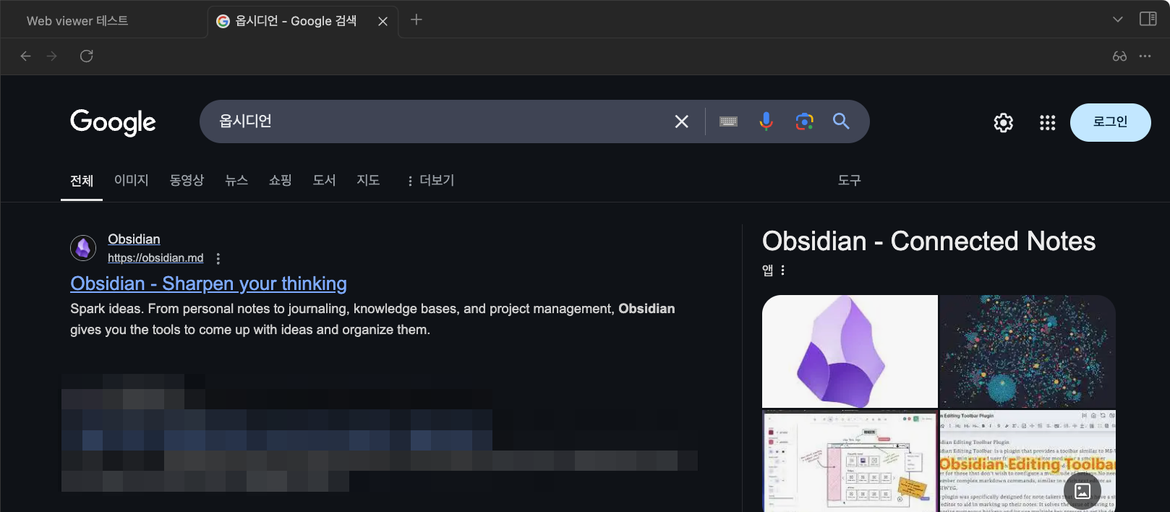Open the Obsidian site name link

tap(134, 239)
